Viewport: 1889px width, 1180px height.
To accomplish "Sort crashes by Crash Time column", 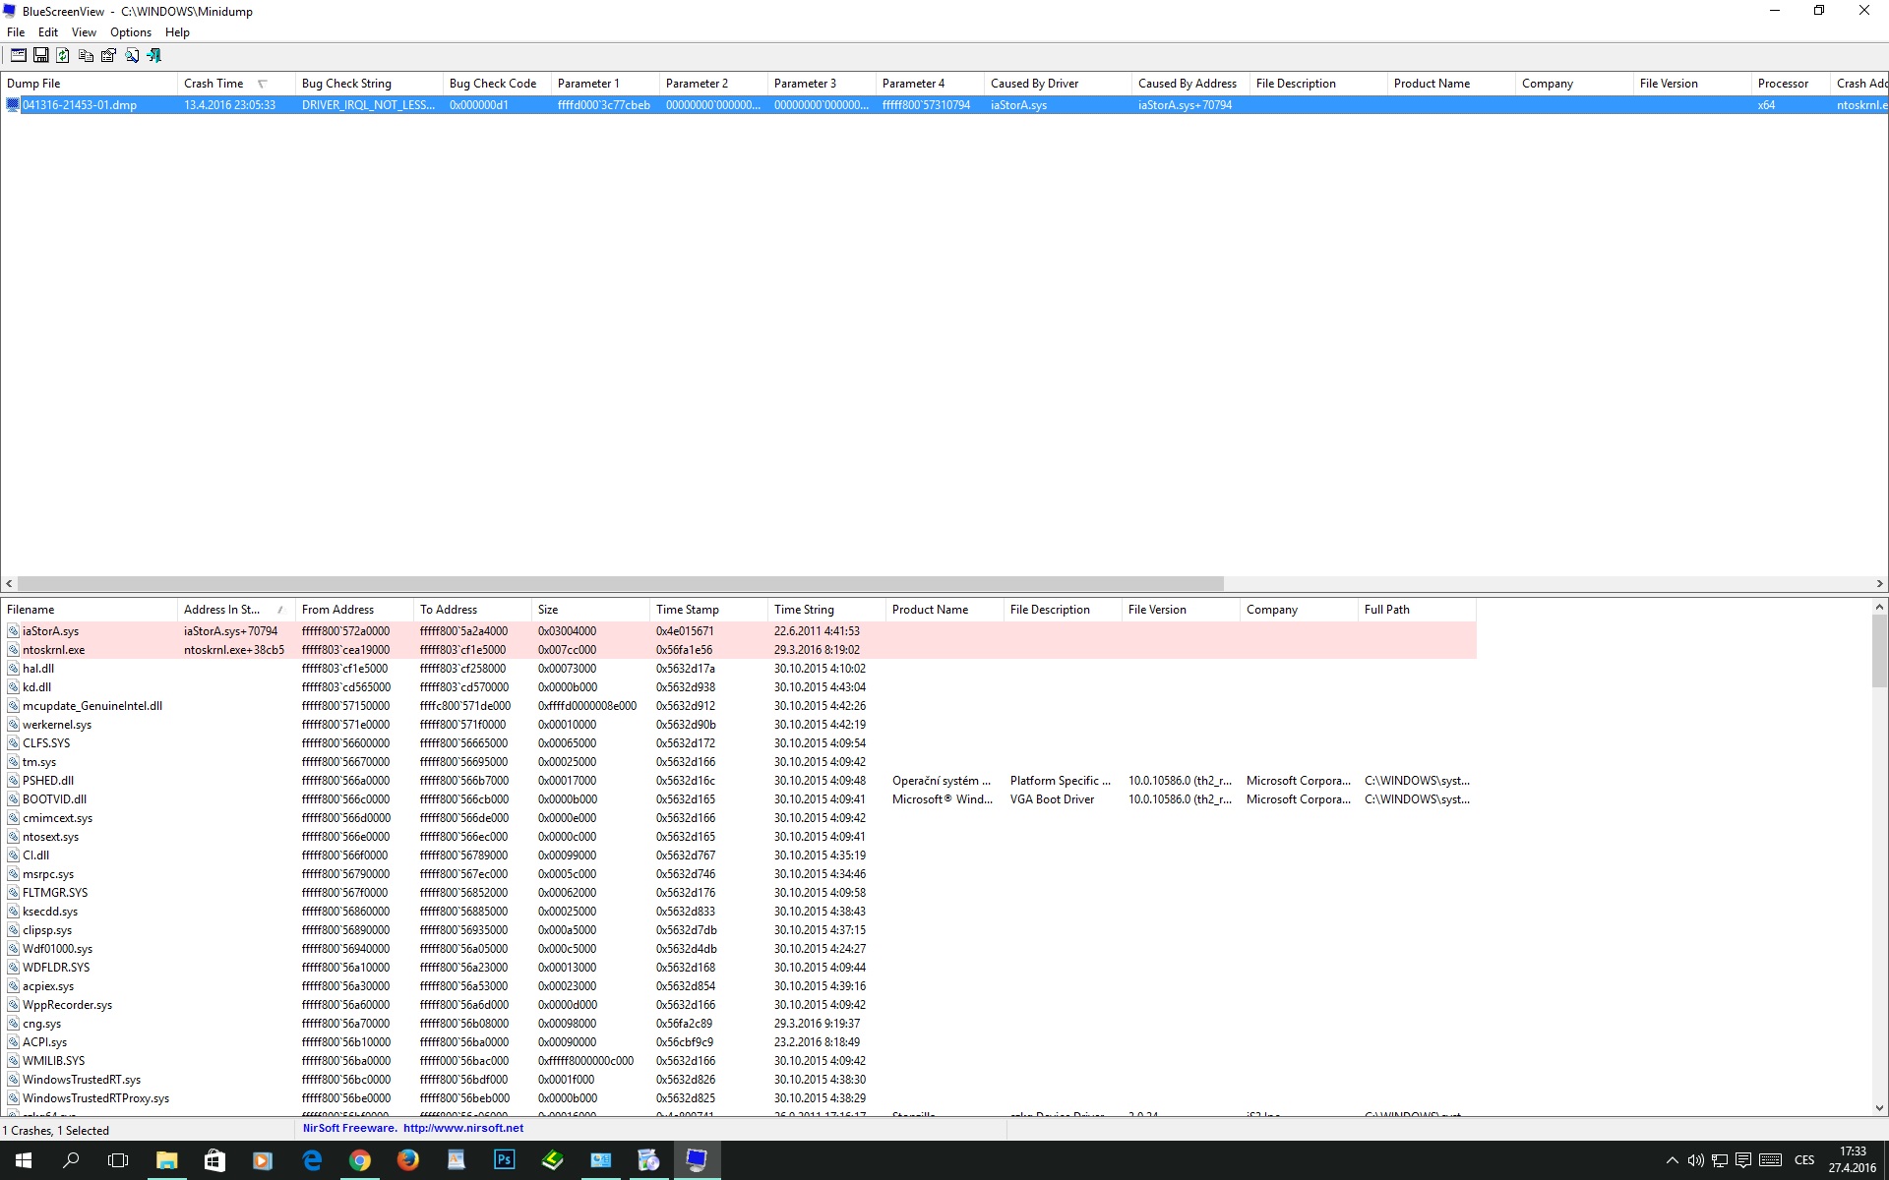I will click(x=213, y=84).
